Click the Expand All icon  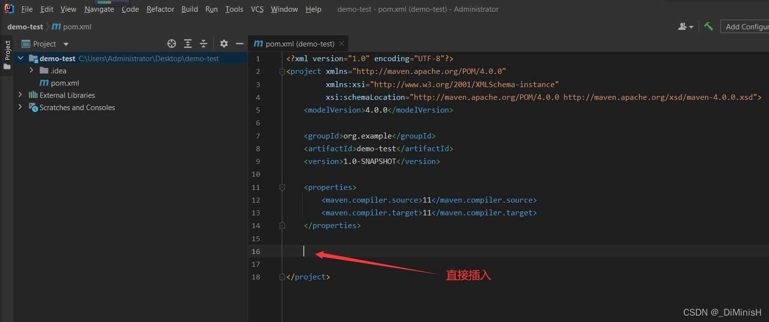click(188, 44)
